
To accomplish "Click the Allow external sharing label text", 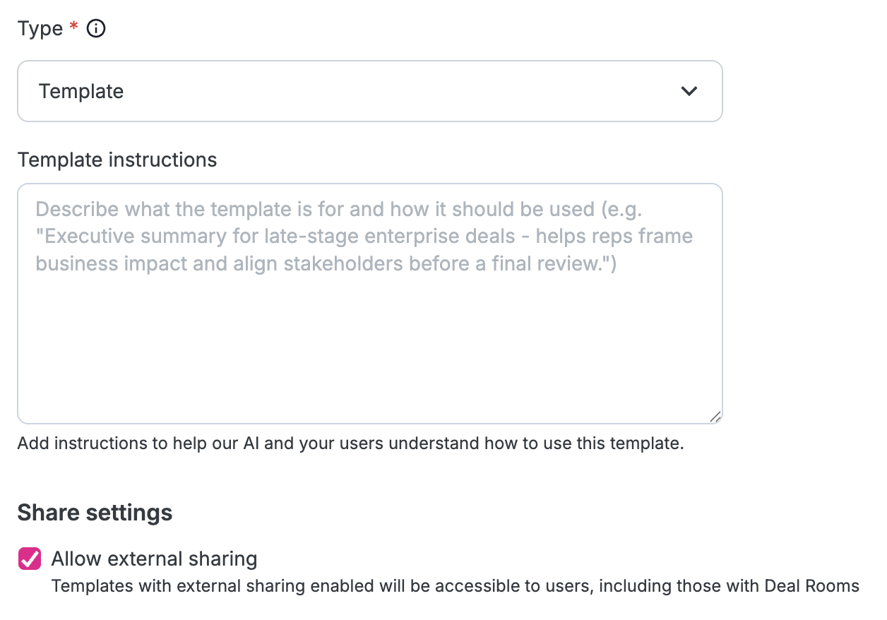I will coord(154,559).
